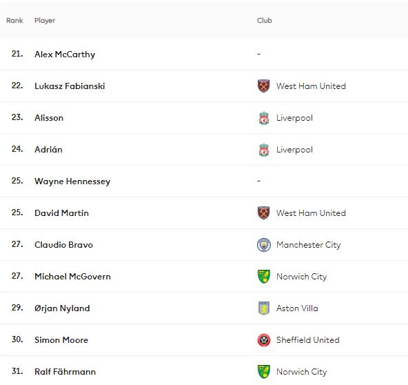Go to the Aston Villa club page
The image size is (408, 385).
click(x=297, y=308)
